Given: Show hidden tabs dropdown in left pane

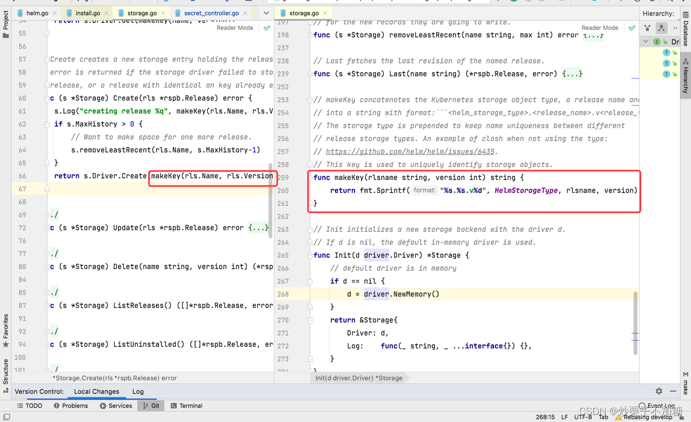Looking at the screenshot, I should point(266,13).
